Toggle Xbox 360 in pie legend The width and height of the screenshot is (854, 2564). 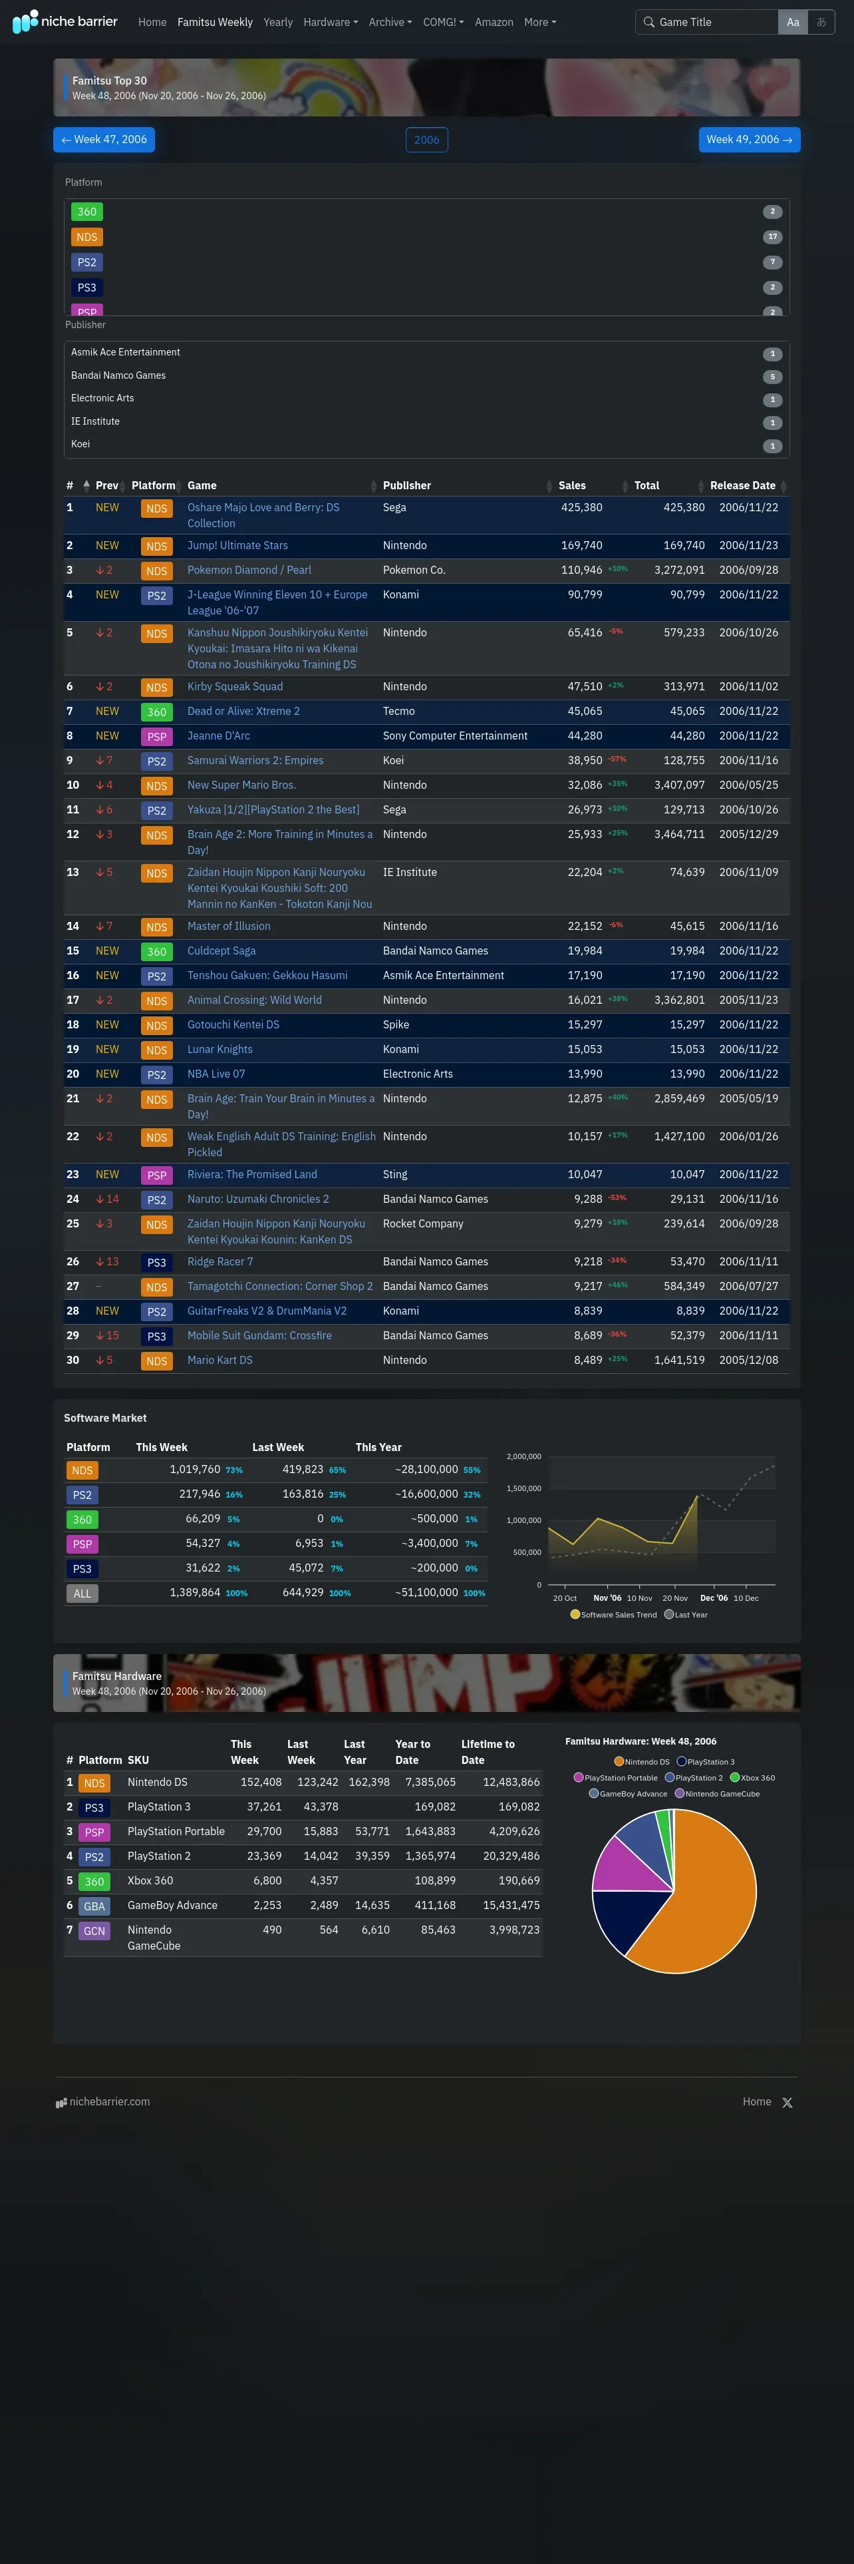tap(753, 1778)
